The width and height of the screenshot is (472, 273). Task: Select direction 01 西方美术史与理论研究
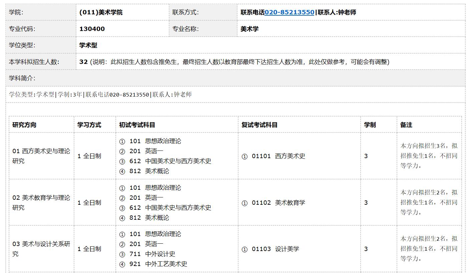(41, 156)
